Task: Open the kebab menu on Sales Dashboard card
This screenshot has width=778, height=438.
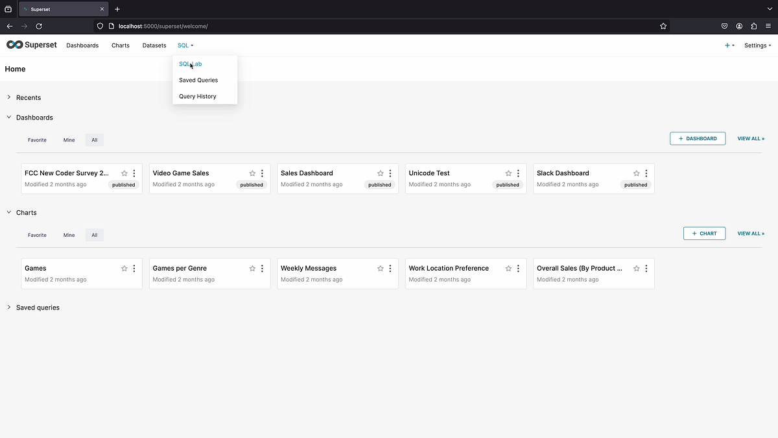Action: [390, 173]
